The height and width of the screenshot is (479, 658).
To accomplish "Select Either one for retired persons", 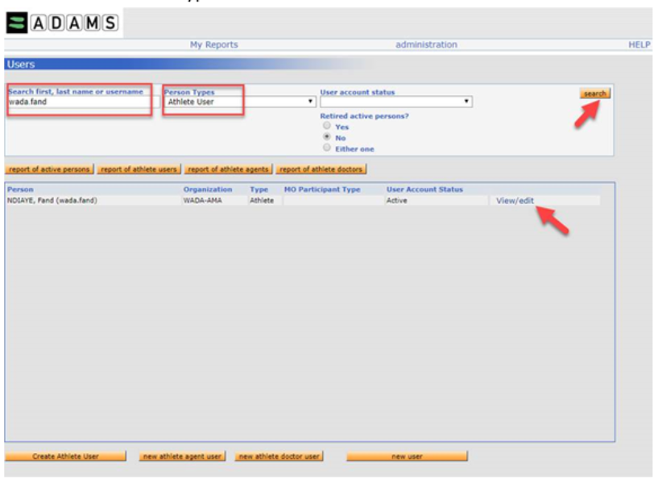I will click(x=326, y=148).
